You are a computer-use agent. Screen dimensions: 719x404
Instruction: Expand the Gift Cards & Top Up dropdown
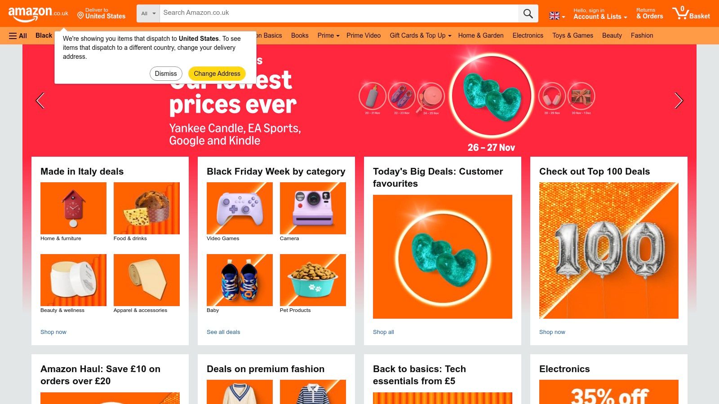[x=419, y=35]
